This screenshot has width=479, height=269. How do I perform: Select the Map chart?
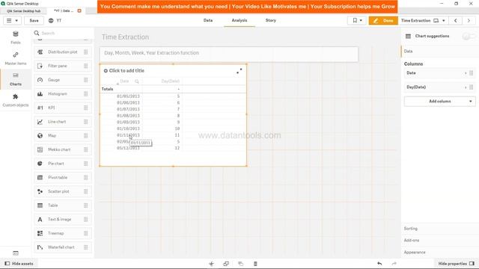coord(63,136)
